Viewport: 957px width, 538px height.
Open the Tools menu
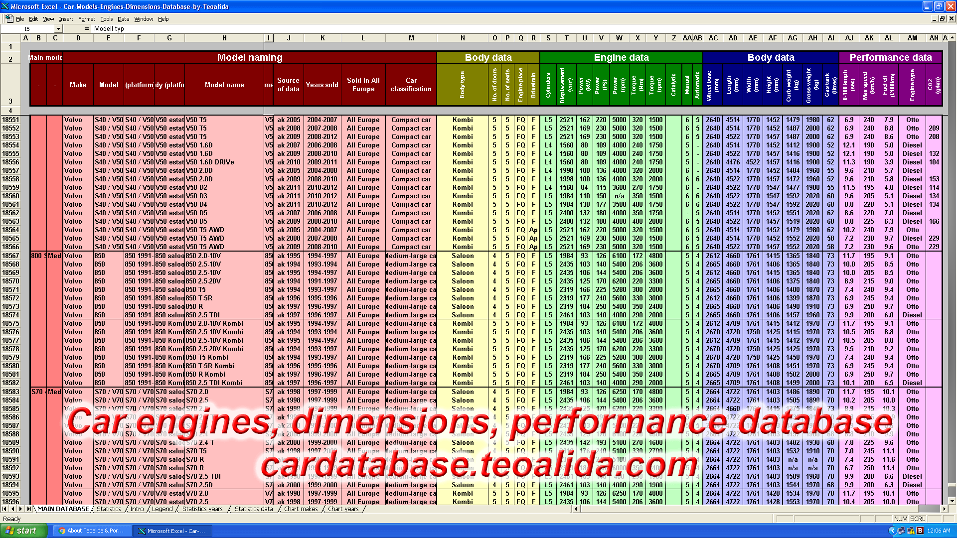pyautogui.click(x=107, y=19)
